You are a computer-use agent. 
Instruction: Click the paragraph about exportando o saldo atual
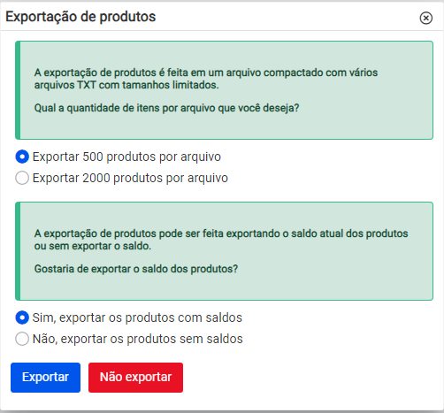pos(221,240)
